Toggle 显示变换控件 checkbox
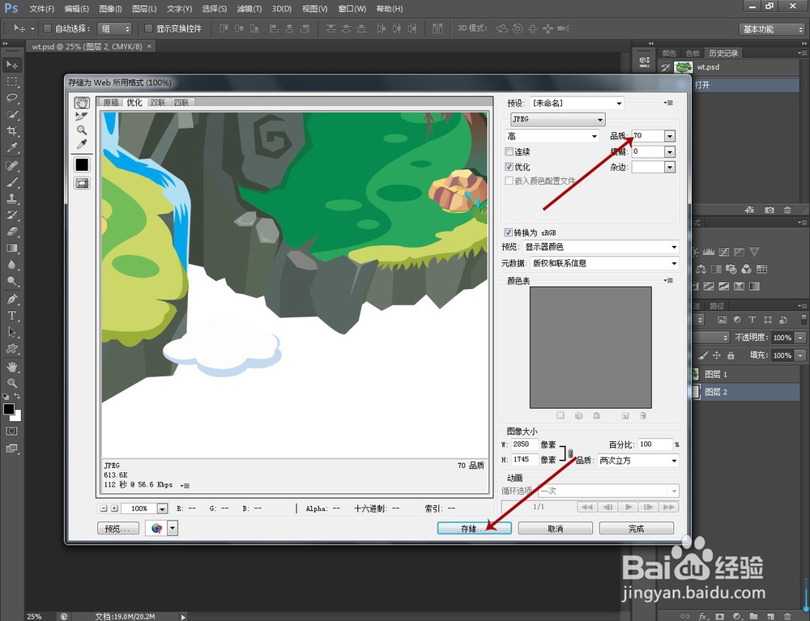The height and width of the screenshot is (621, 810). tap(148, 28)
